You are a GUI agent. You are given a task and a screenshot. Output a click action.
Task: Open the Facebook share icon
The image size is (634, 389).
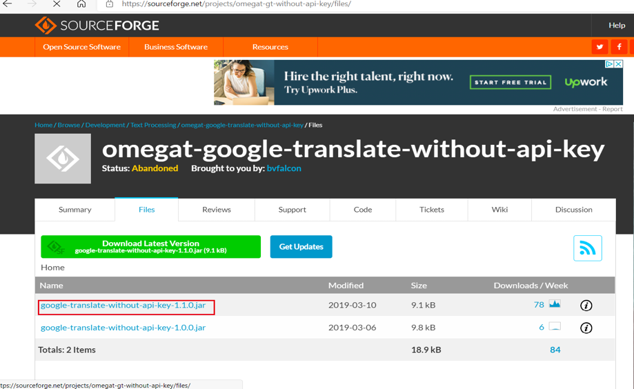point(619,47)
